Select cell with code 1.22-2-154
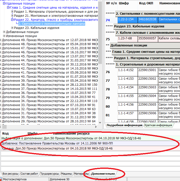Image resolution: width=180 pixels, height=181 pixels. 128,20
